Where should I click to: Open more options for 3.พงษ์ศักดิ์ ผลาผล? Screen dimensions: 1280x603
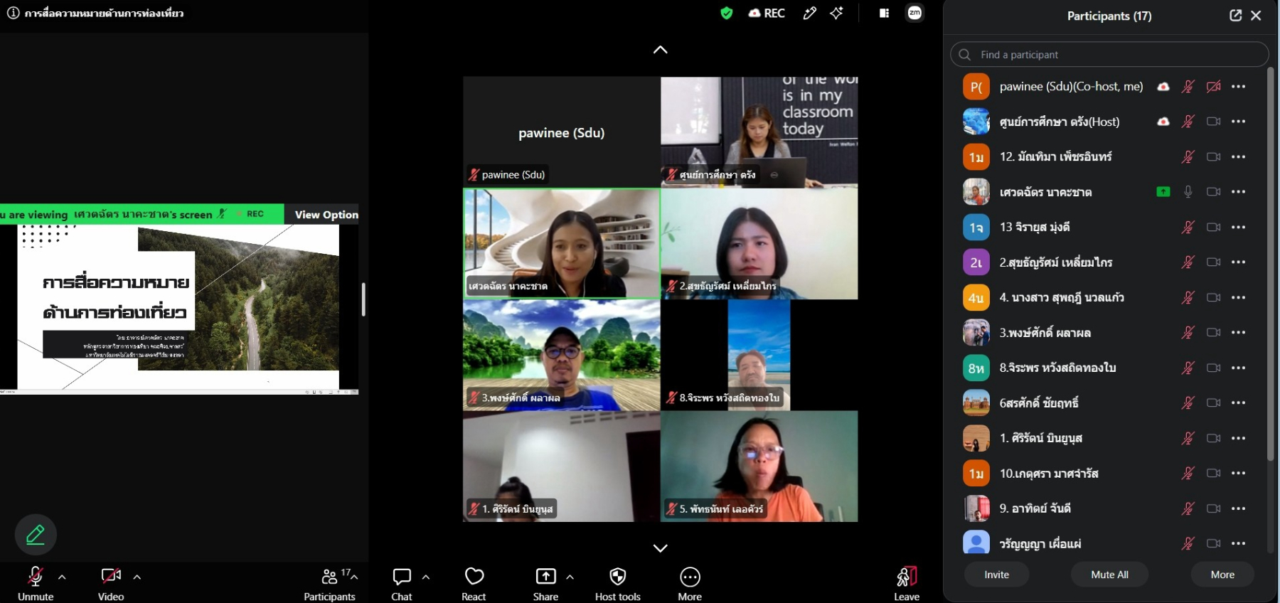(1238, 333)
